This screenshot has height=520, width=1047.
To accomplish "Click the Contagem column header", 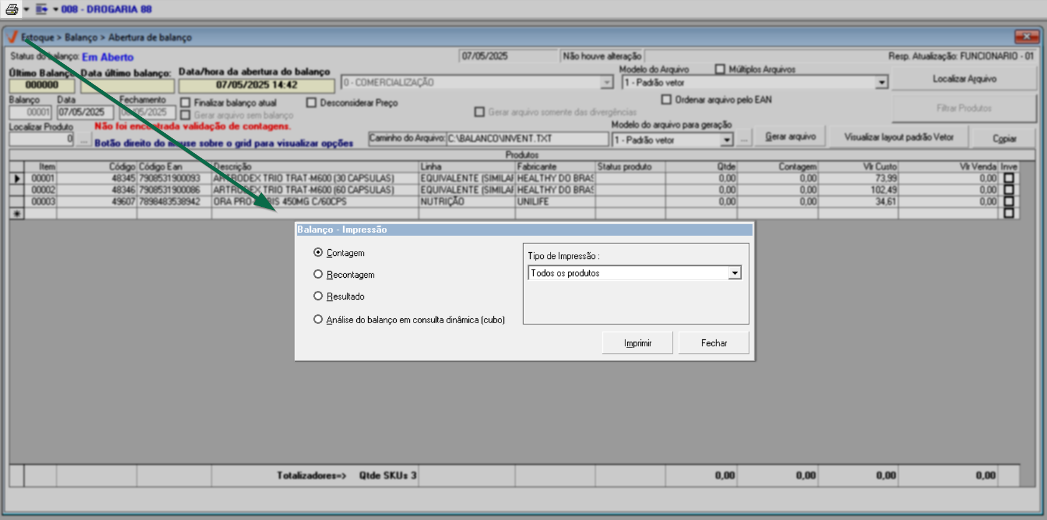I will [778, 167].
